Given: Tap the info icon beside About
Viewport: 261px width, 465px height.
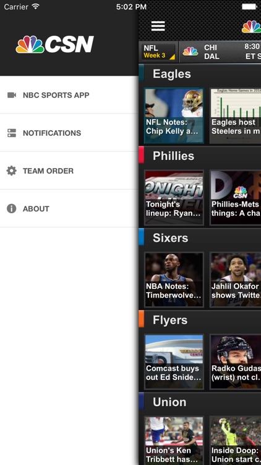Looking at the screenshot, I should [x=12, y=209].
